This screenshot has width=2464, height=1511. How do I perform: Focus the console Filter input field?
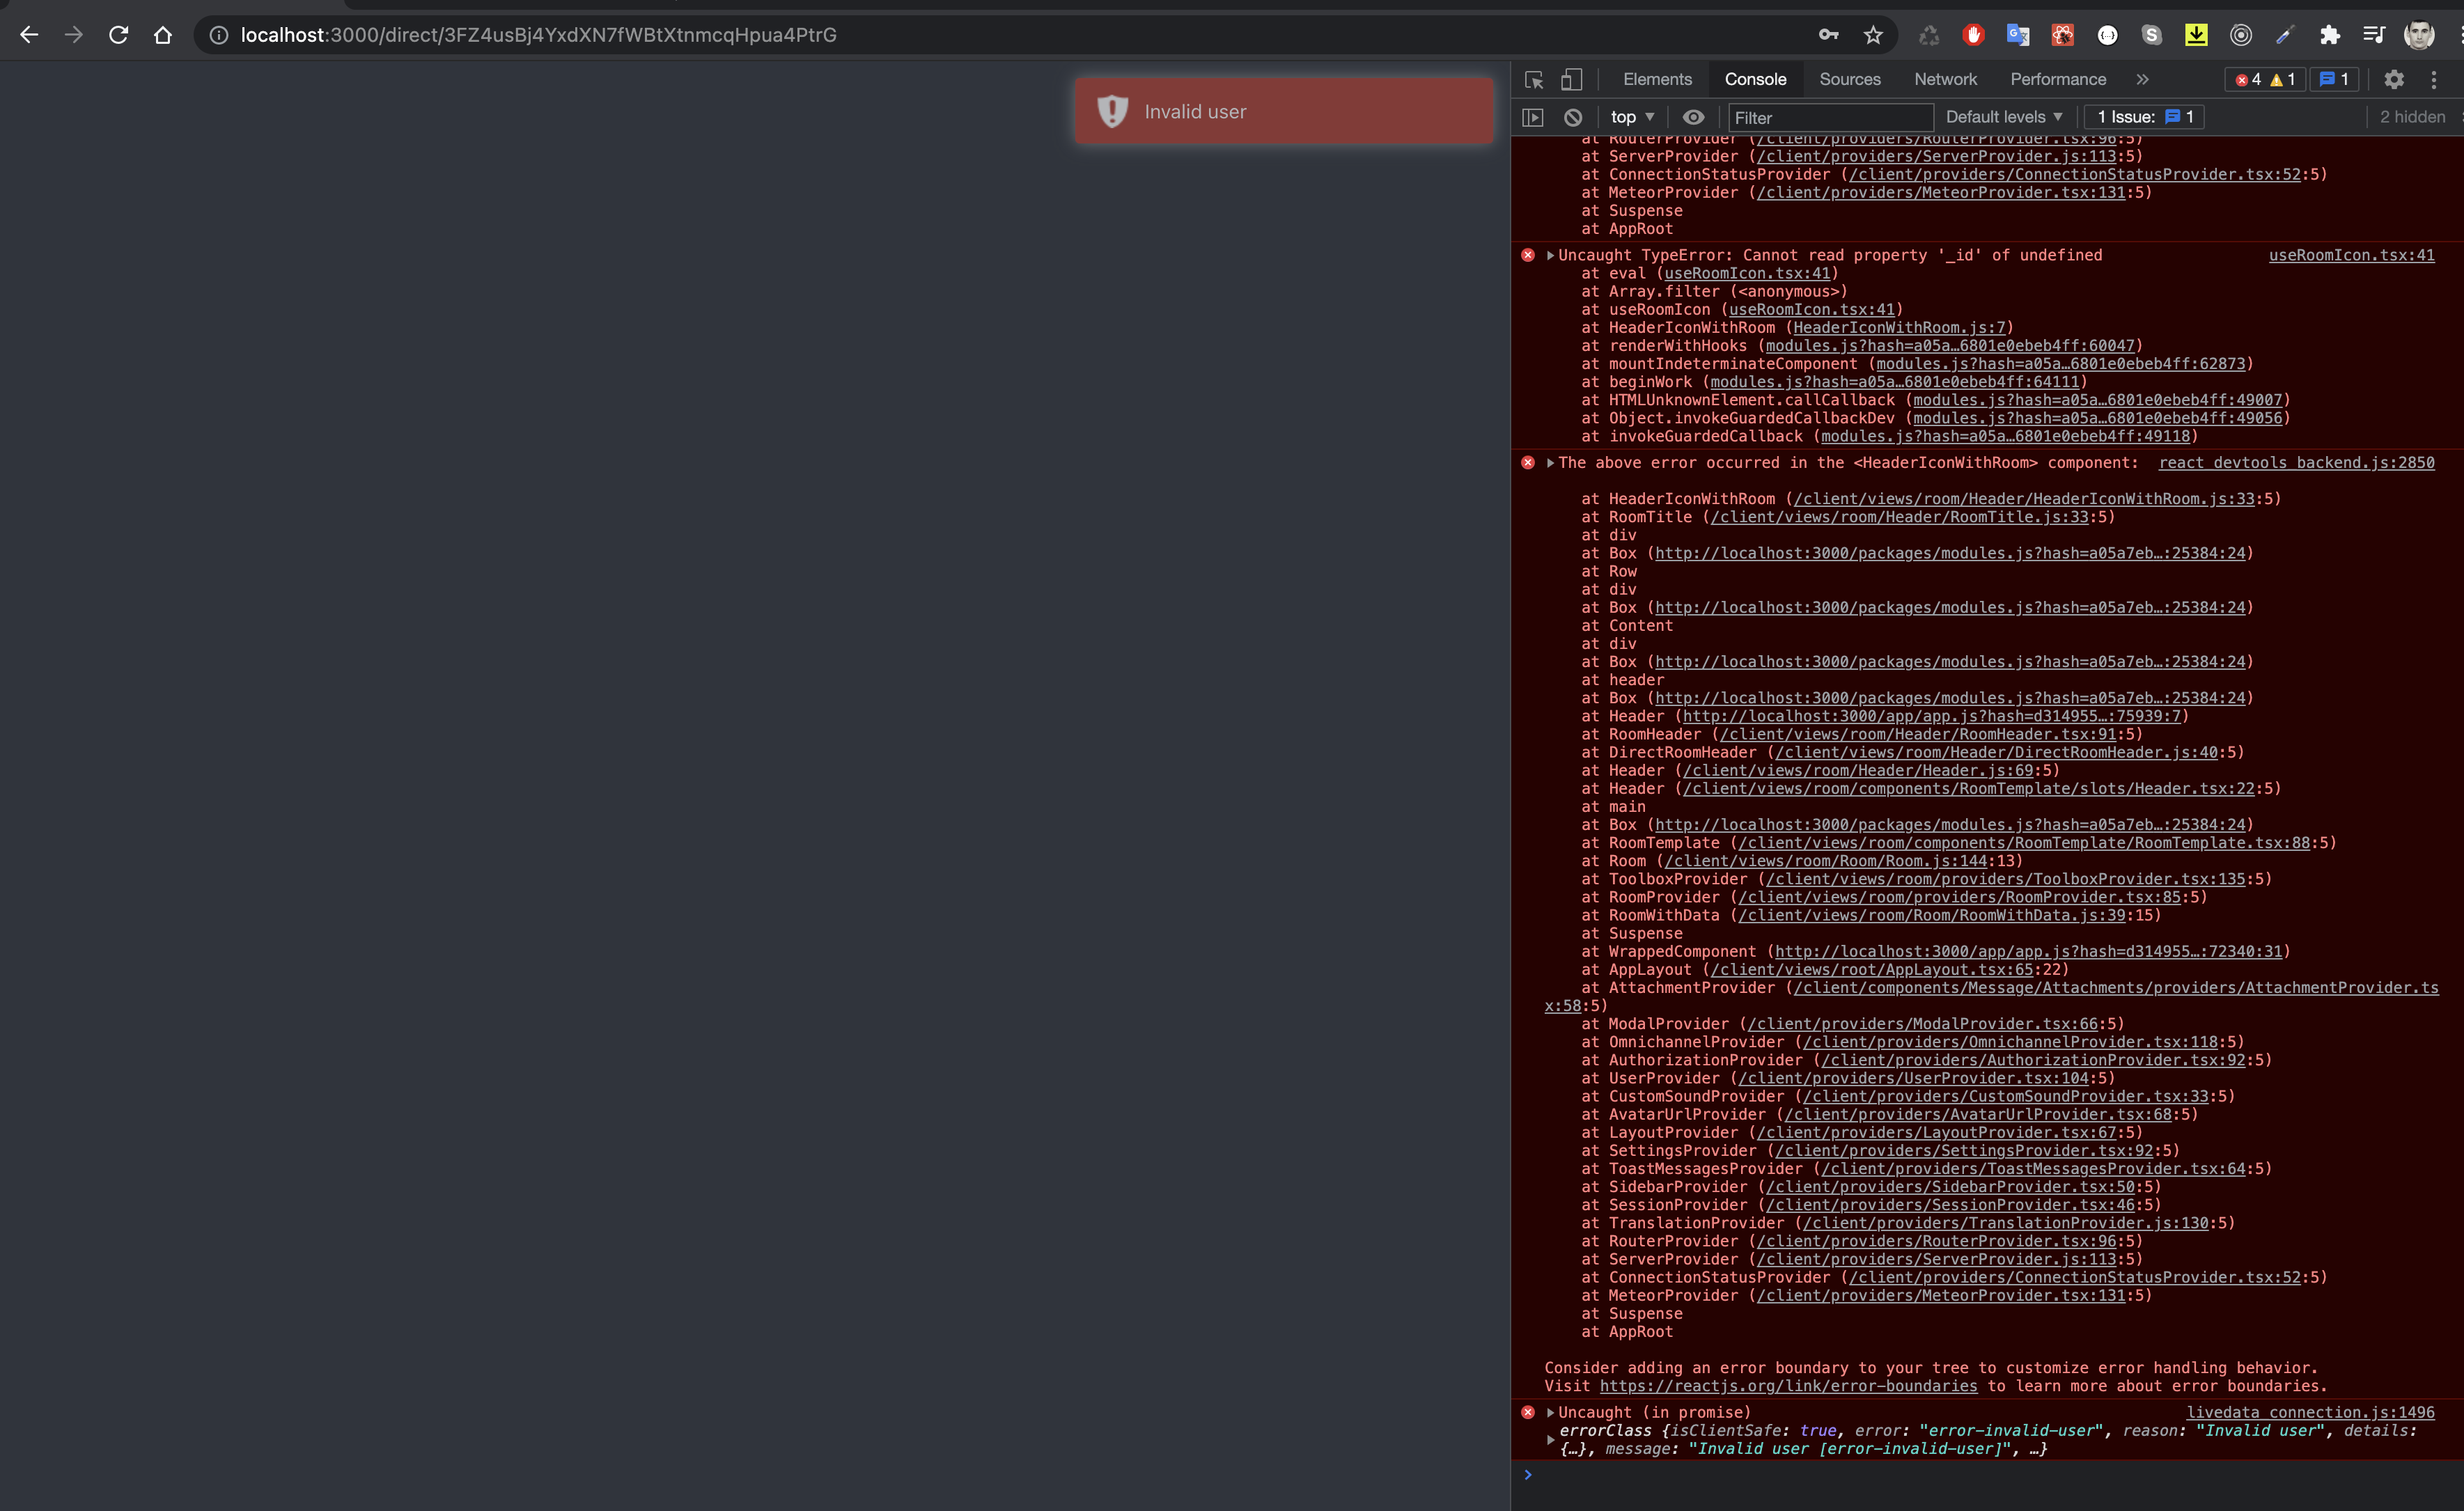pyautogui.click(x=1830, y=117)
